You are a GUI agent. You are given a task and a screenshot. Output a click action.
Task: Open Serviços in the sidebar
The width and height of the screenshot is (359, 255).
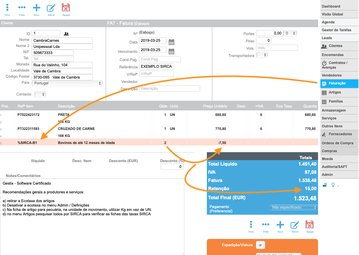(x=339, y=118)
